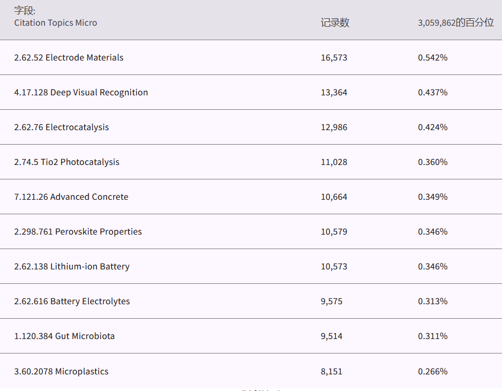This screenshot has width=502, height=391.
Task: Click the 11,028 record count value
Action: (334, 162)
